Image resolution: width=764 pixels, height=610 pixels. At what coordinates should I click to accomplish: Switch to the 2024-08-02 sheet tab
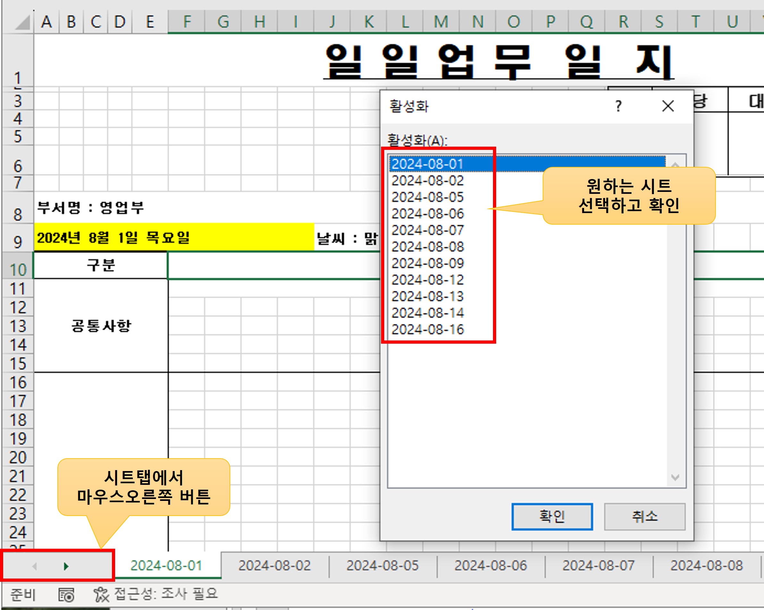point(275,566)
